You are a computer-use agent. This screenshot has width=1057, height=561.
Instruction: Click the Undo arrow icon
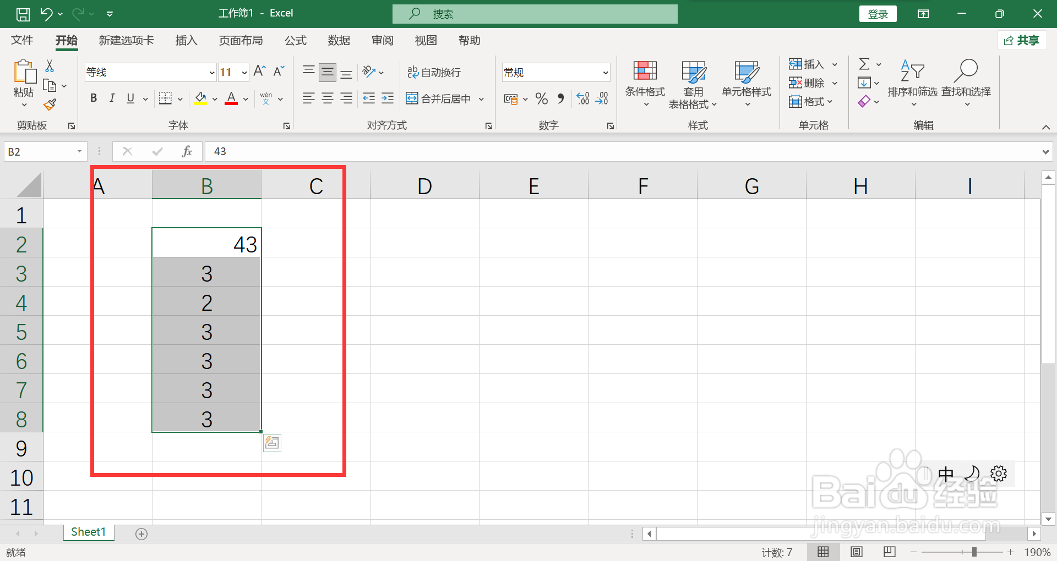pyautogui.click(x=46, y=14)
